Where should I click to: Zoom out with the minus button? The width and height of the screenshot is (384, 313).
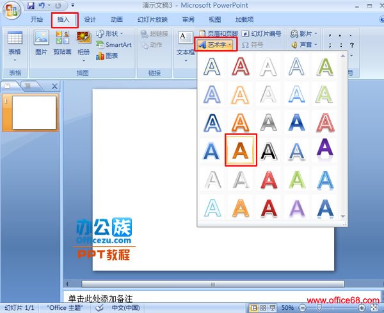[x=303, y=308]
